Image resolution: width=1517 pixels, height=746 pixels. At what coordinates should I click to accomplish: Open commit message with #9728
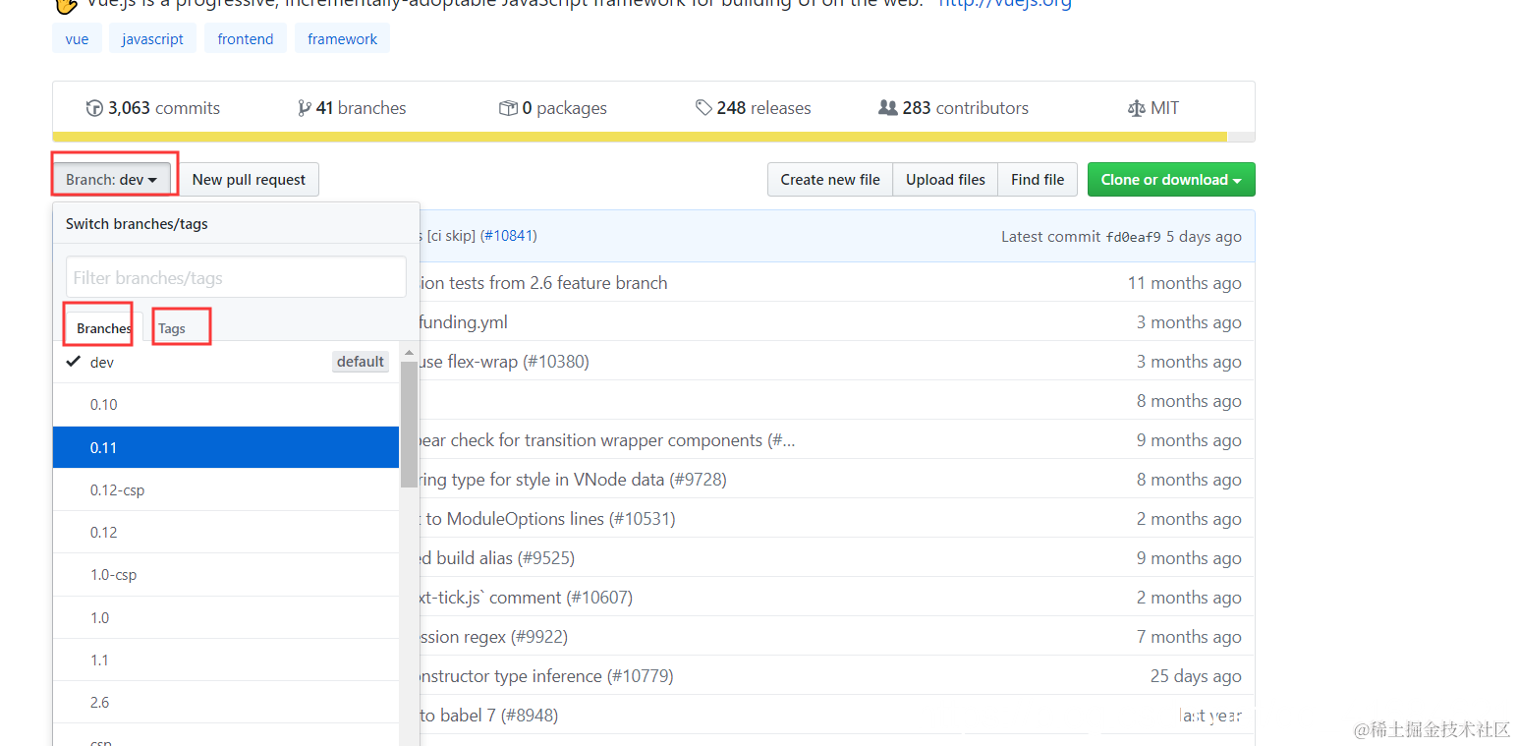point(573,480)
